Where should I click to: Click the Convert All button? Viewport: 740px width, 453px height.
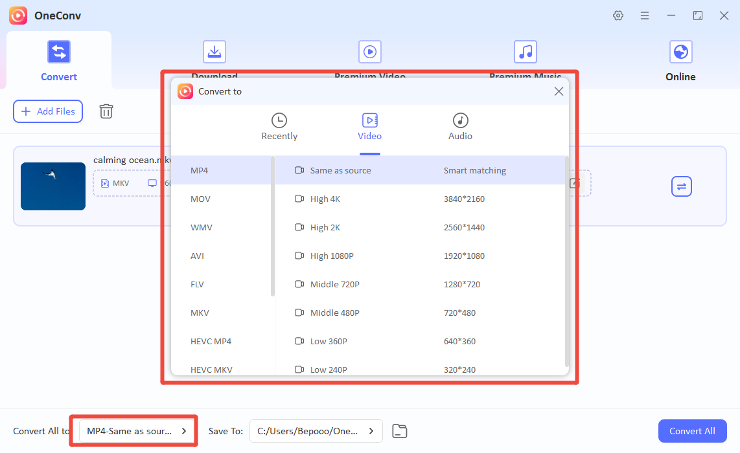(692, 430)
